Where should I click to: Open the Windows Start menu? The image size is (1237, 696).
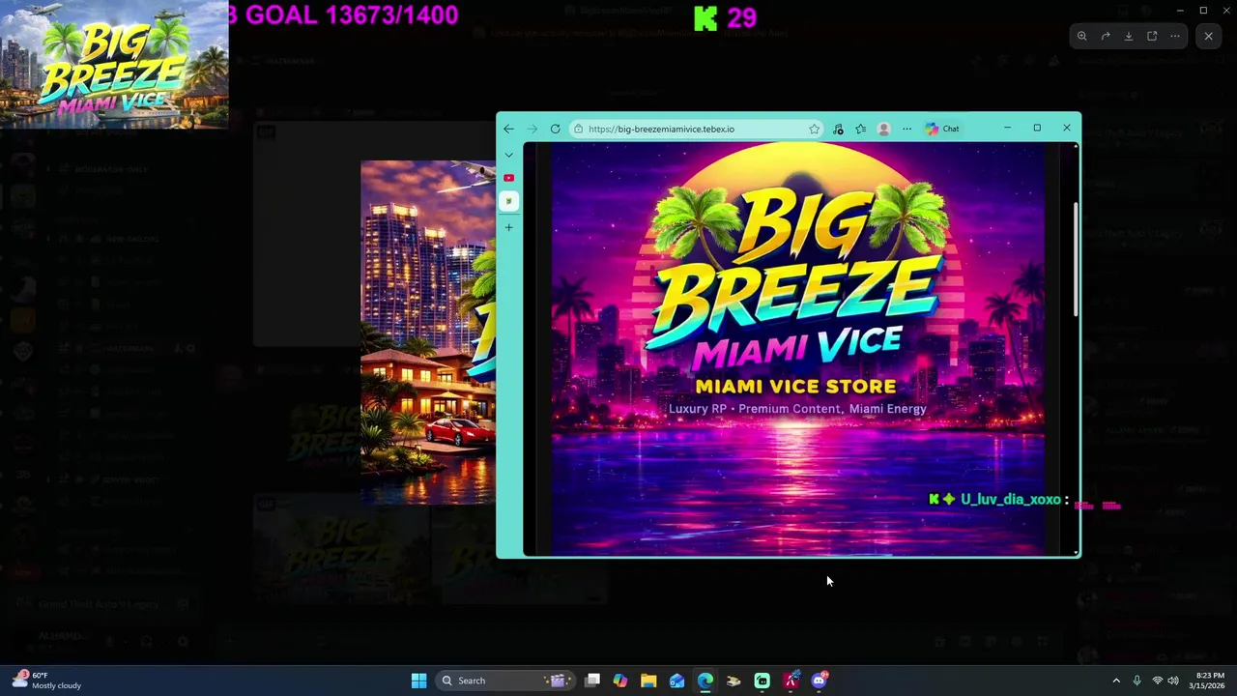pos(418,681)
